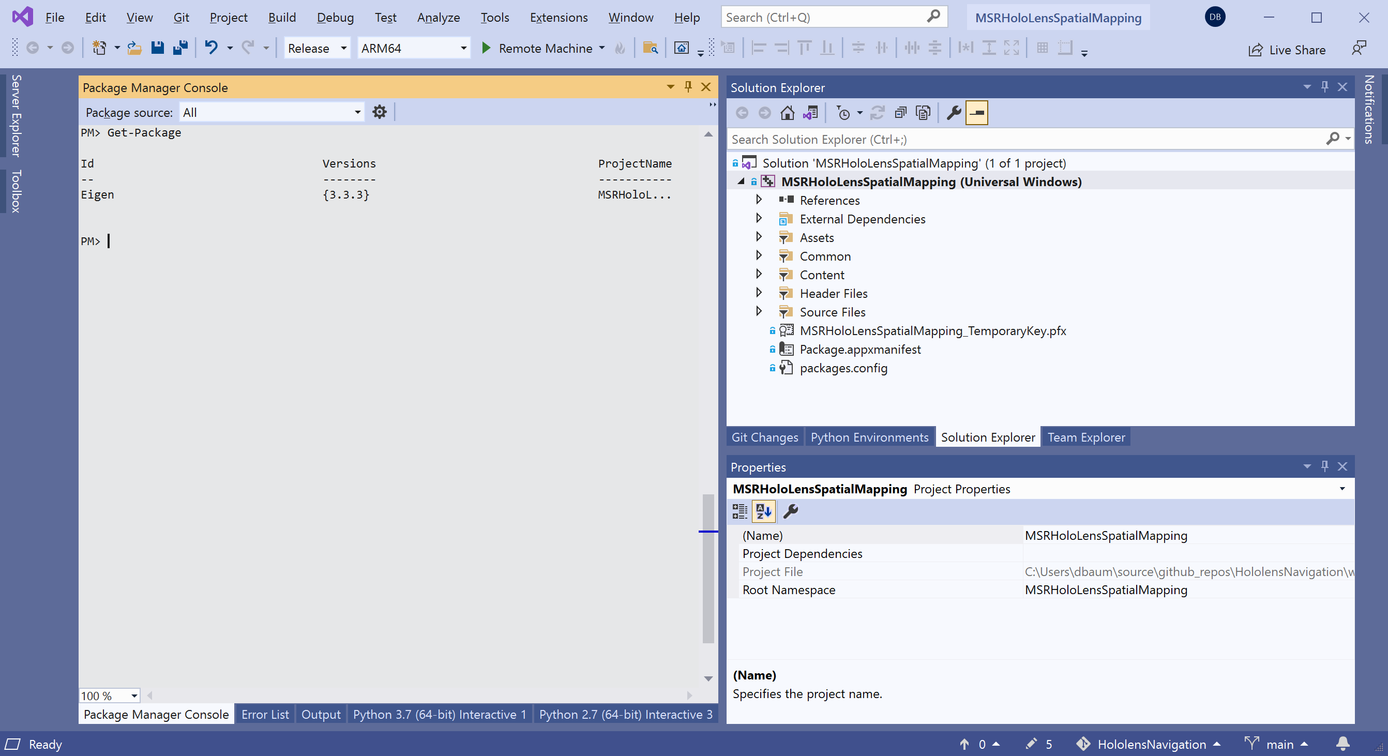Expand the Source Files folder
The width and height of the screenshot is (1388, 756).
coord(759,312)
